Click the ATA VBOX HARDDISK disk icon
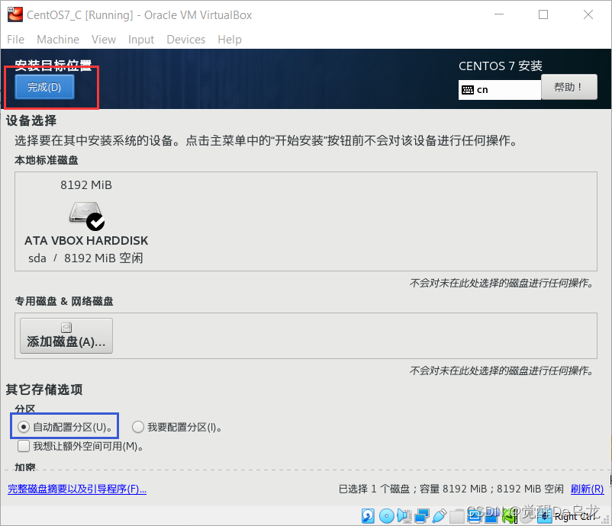 [x=85, y=216]
